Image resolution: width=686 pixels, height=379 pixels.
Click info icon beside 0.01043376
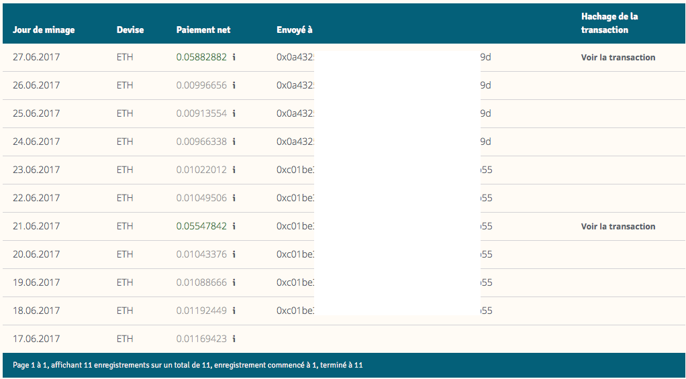(234, 254)
